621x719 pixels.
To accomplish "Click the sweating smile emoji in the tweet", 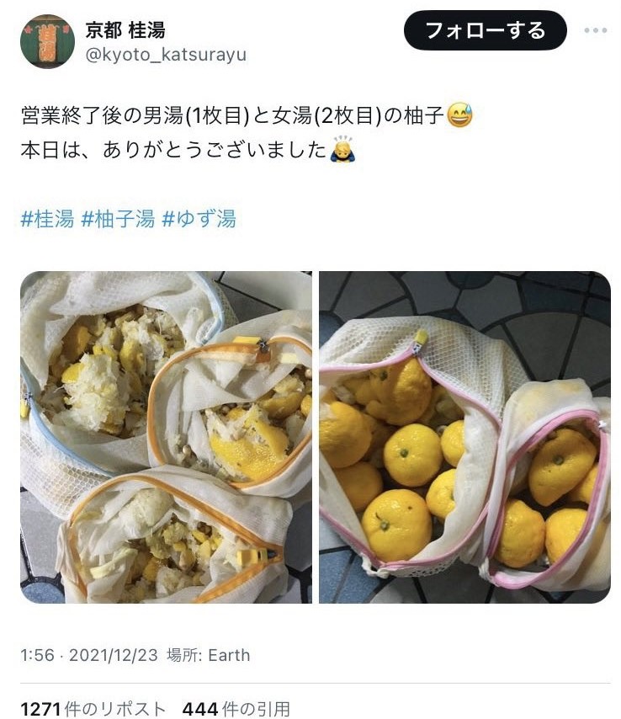I will 459,115.
